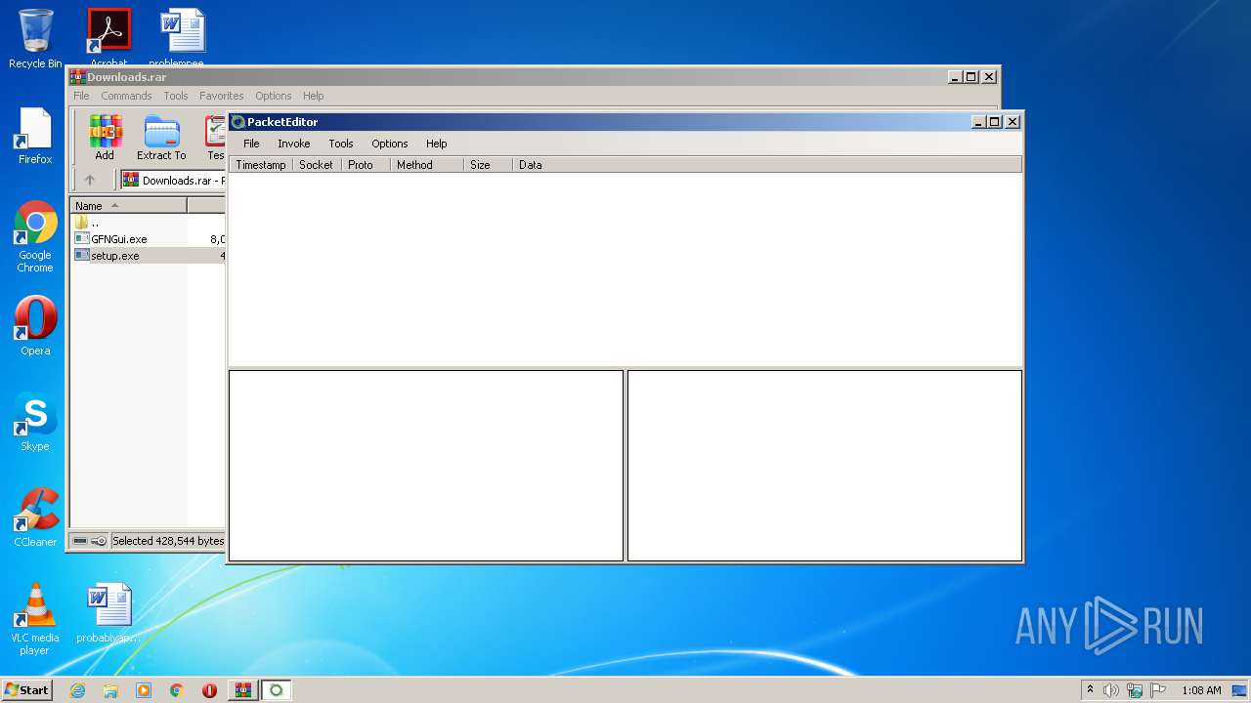
Task: Open the VLC media player shortcut
Action: [x=35, y=619]
